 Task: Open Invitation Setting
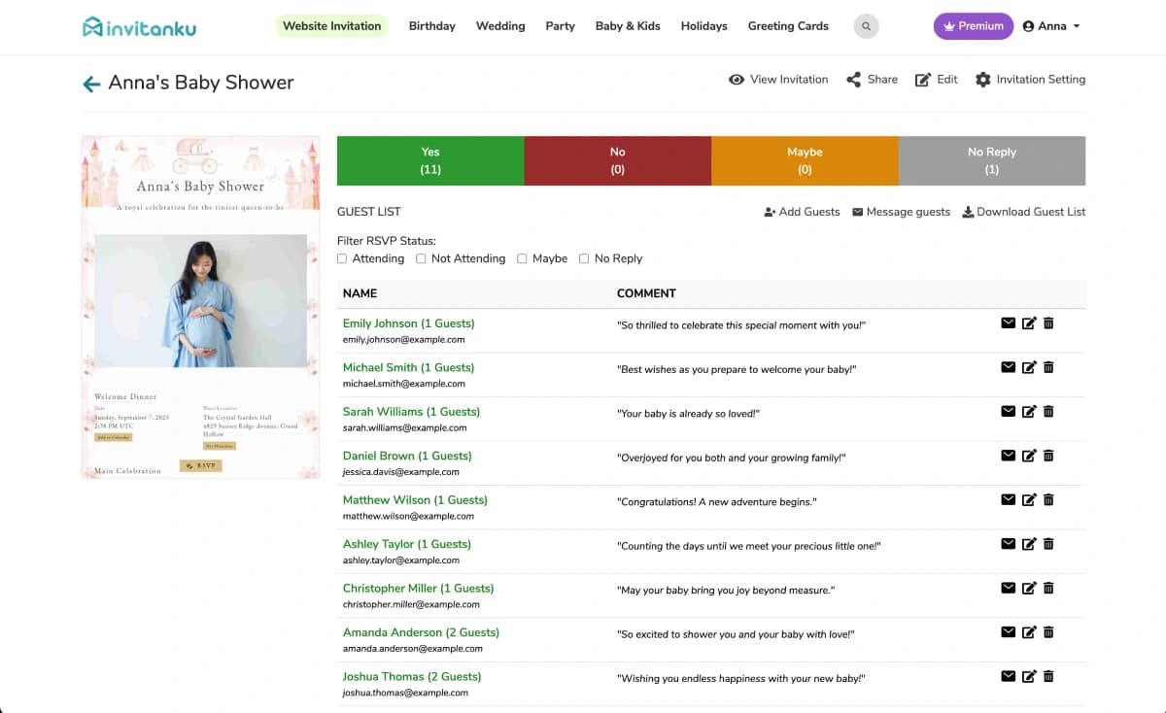1030,80
